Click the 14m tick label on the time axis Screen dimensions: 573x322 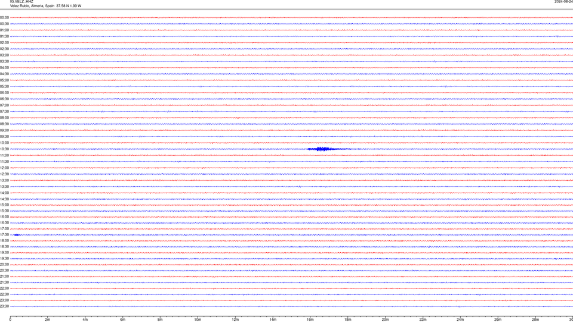tap(273, 320)
